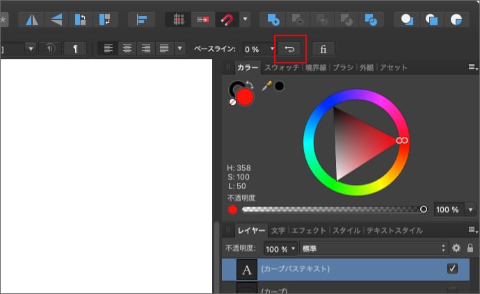Toggle visibility checkbox of カーブパステキスト layer
The width and height of the screenshot is (480, 294).
coord(453,268)
